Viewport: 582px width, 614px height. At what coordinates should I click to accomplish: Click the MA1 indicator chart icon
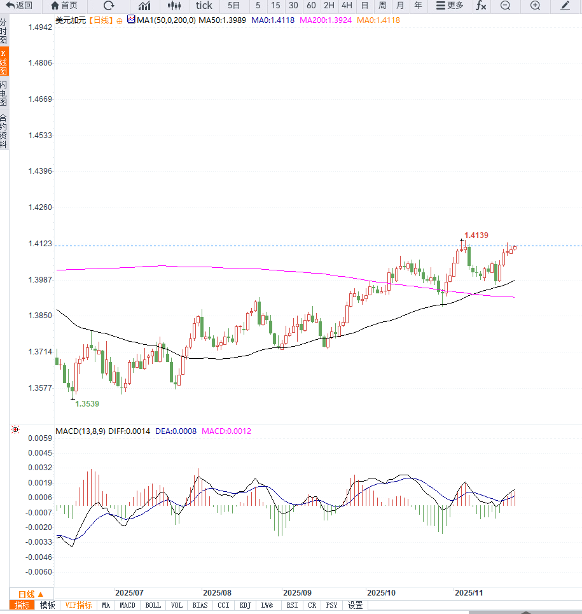point(132,20)
